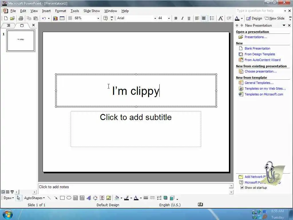293x220 pixels.
Task: Open the Edit menu
Action: pos(23,11)
